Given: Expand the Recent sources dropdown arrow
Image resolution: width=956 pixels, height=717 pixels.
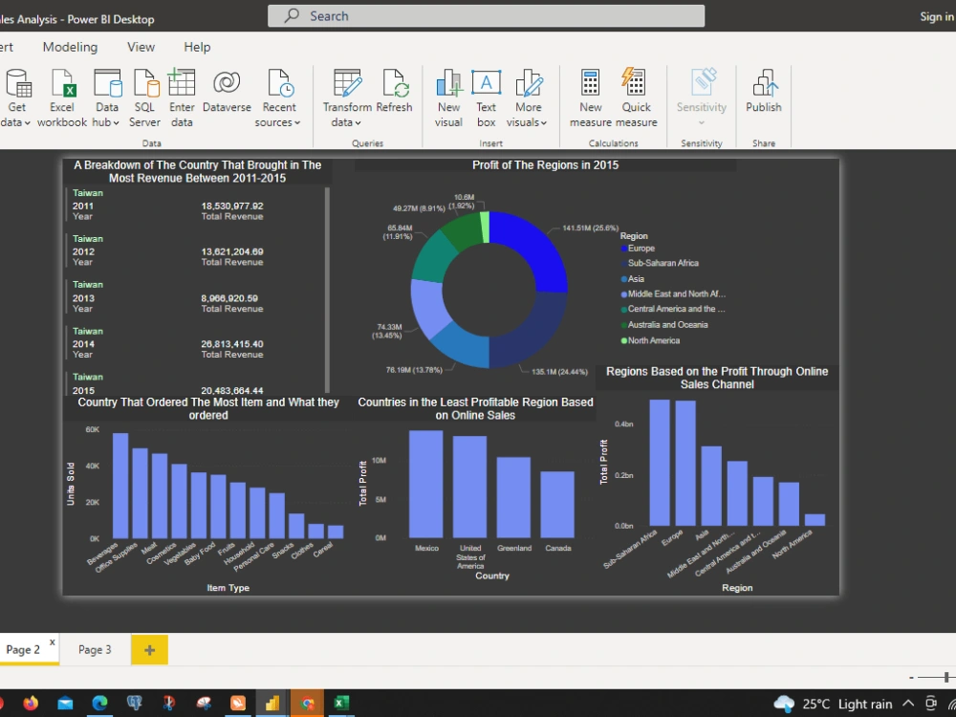Looking at the screenshot, I should click(297, 122).
